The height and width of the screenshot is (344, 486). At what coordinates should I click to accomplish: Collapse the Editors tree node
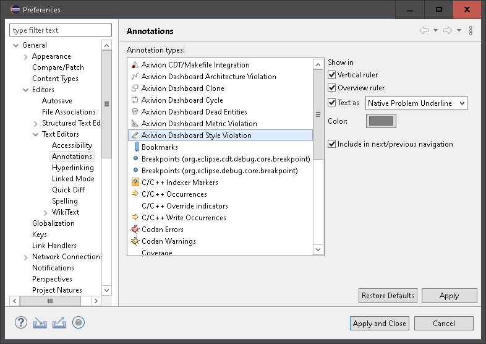pos(26,90)
